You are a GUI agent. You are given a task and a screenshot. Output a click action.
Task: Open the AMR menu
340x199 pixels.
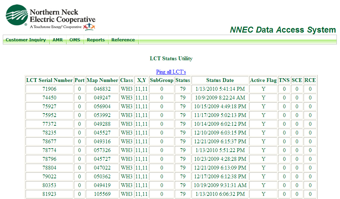[57, 40]
